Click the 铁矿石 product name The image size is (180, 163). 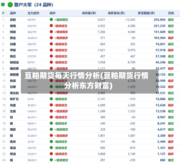click(x=14, y=99)
